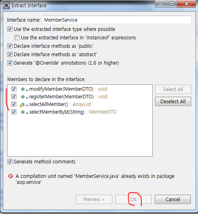Uncheck Declare interface methods as 'abstract'
Viewport: 198px width, 214px height.
click(10, 55)
